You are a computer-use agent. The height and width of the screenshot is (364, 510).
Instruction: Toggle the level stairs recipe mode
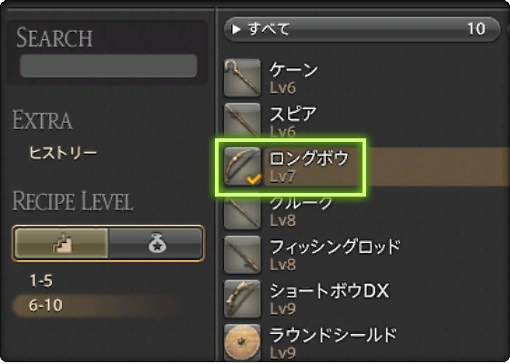pyautogui.click(x=62, y=243)
